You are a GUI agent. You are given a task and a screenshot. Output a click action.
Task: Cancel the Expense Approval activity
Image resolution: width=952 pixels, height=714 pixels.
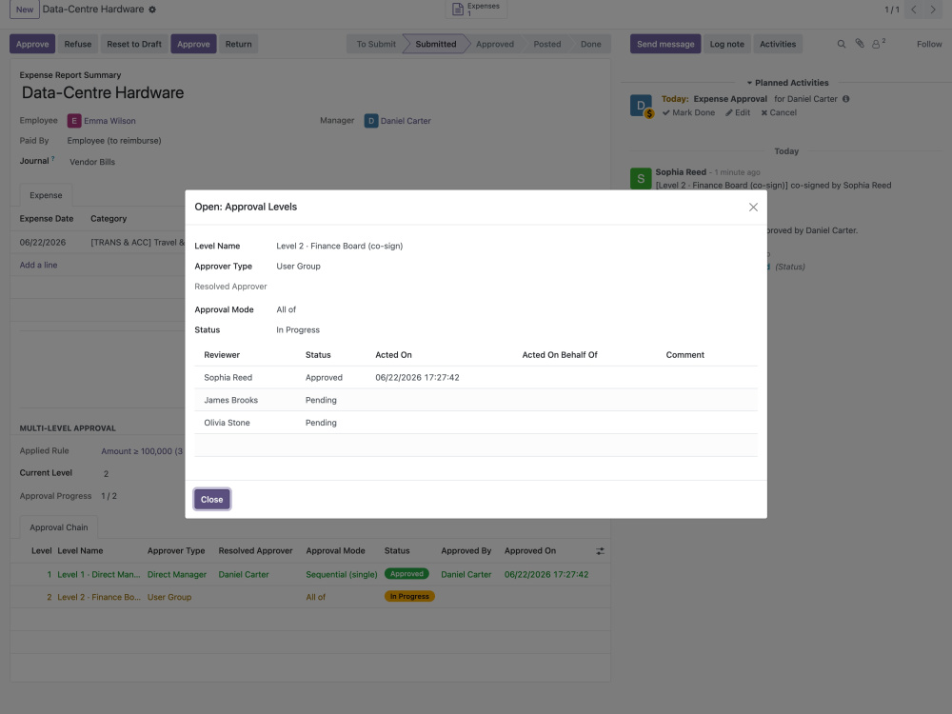coord(779,113)
